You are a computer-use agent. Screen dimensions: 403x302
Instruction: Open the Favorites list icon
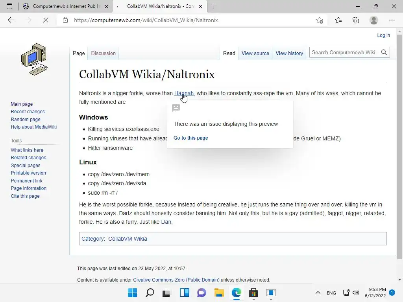tap(338, 20)
